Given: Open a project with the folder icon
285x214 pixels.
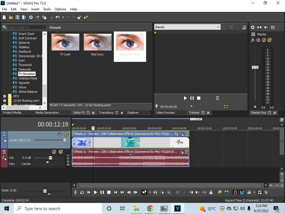Looking at the screenshot, I should point(11,17).
